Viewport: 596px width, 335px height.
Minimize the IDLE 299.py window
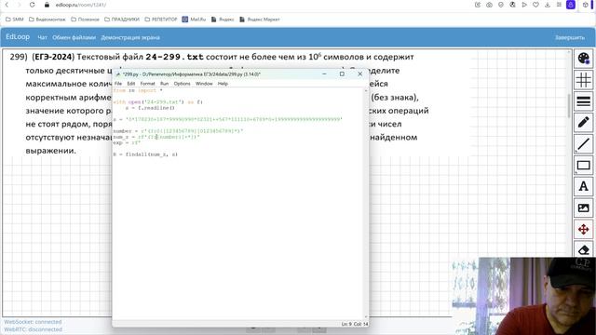(324, 74)
